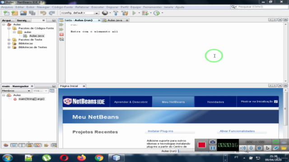The width and height of the screenshot is (289, 162).
Task: Toggle Navigator show-fields filter button
Action: click(x=14, y=145)
